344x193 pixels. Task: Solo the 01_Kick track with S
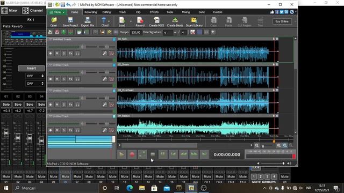(x=63, y=53)
